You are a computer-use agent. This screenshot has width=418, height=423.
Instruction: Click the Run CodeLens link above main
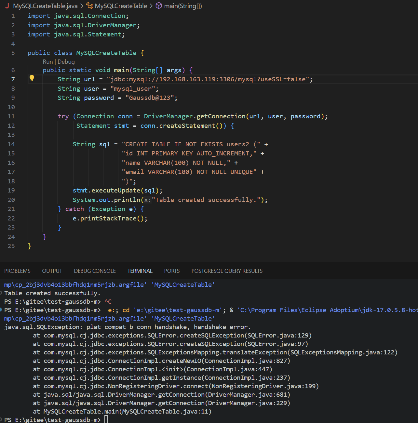(47, 62)
